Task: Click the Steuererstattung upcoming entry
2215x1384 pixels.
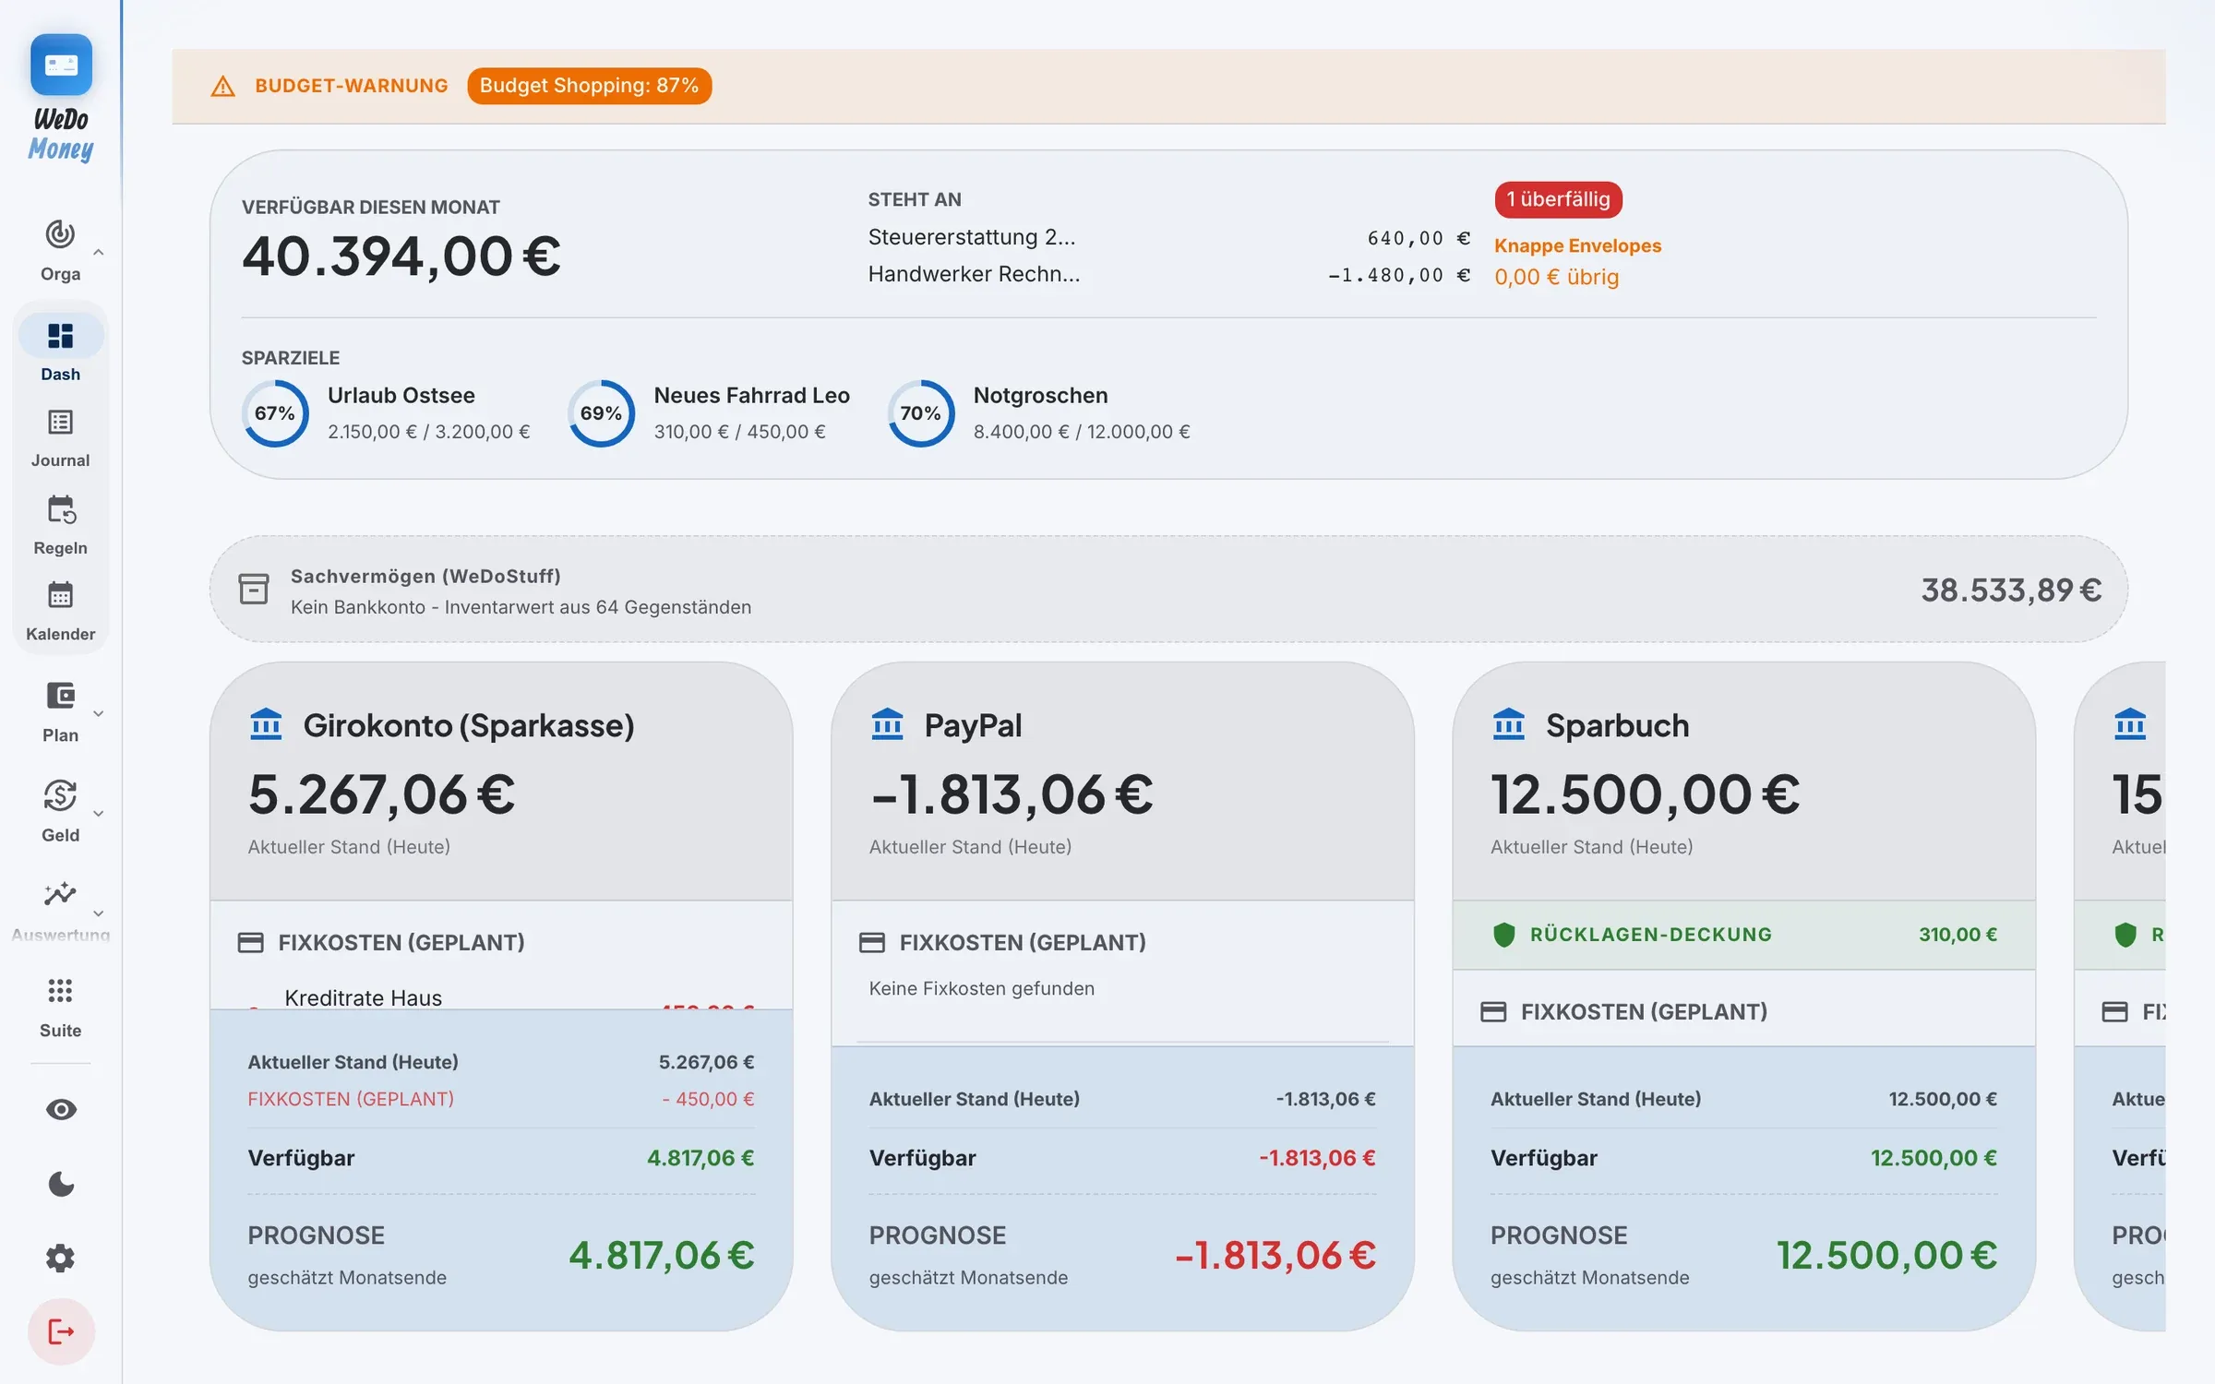Action: (x=1168, y=238)
